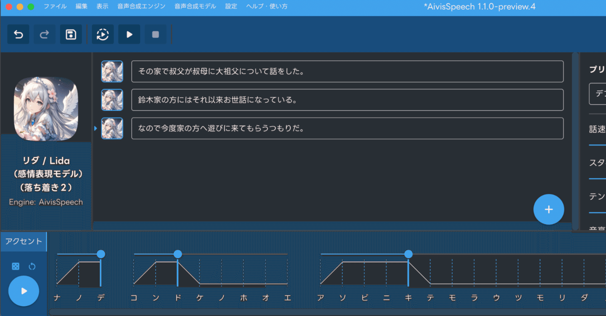Click the Lida character portrait to change voice

[x=46, y=108]
